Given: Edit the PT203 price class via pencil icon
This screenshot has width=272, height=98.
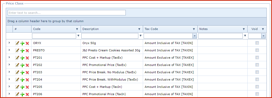Looking at the screenshot, I should [x=17, y=72].
